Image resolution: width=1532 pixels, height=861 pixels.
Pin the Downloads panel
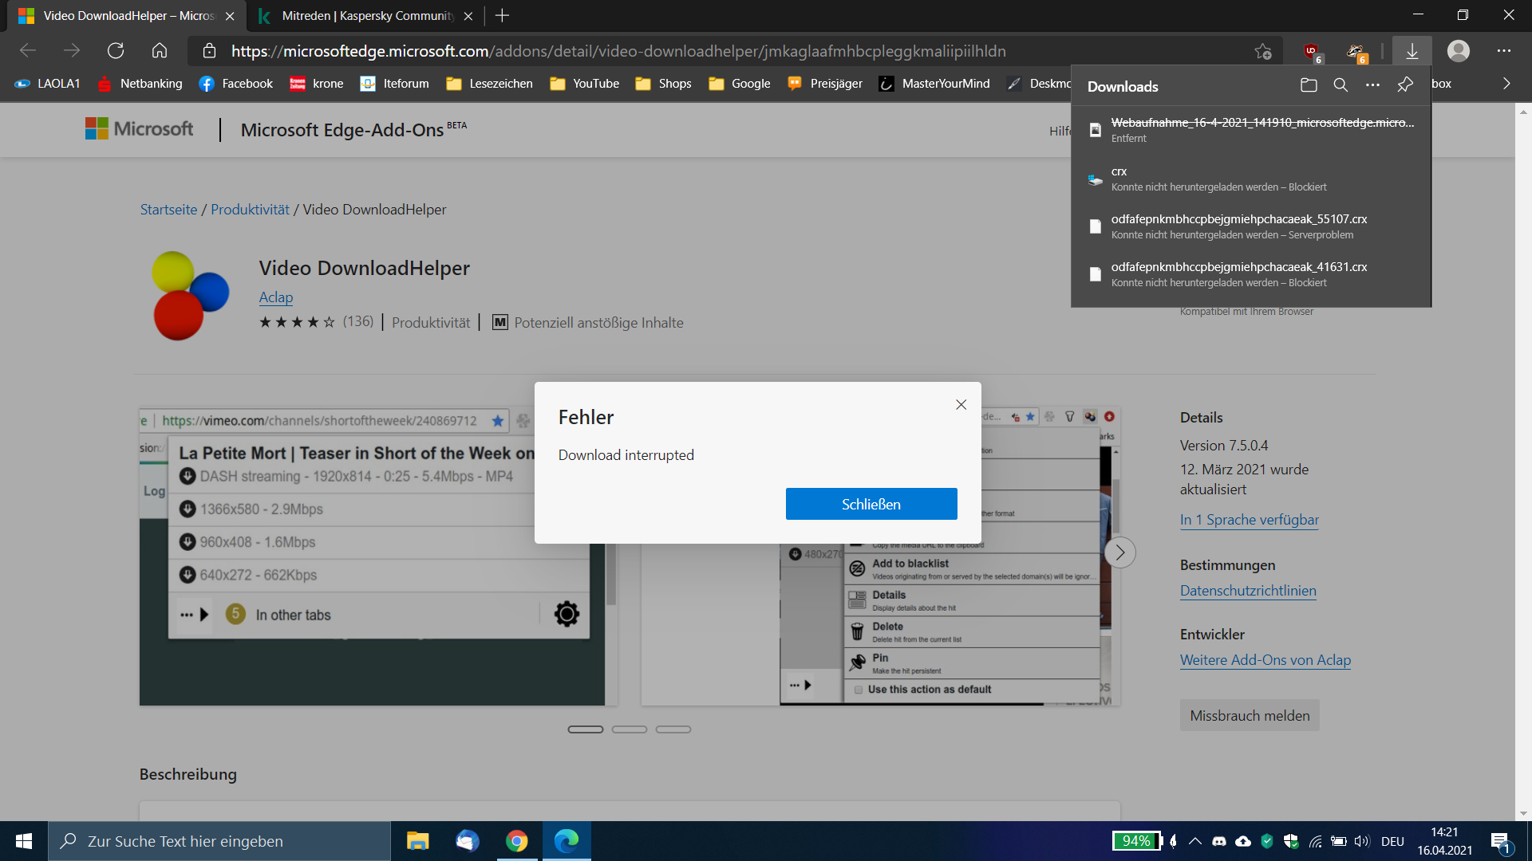(1405, 85)
